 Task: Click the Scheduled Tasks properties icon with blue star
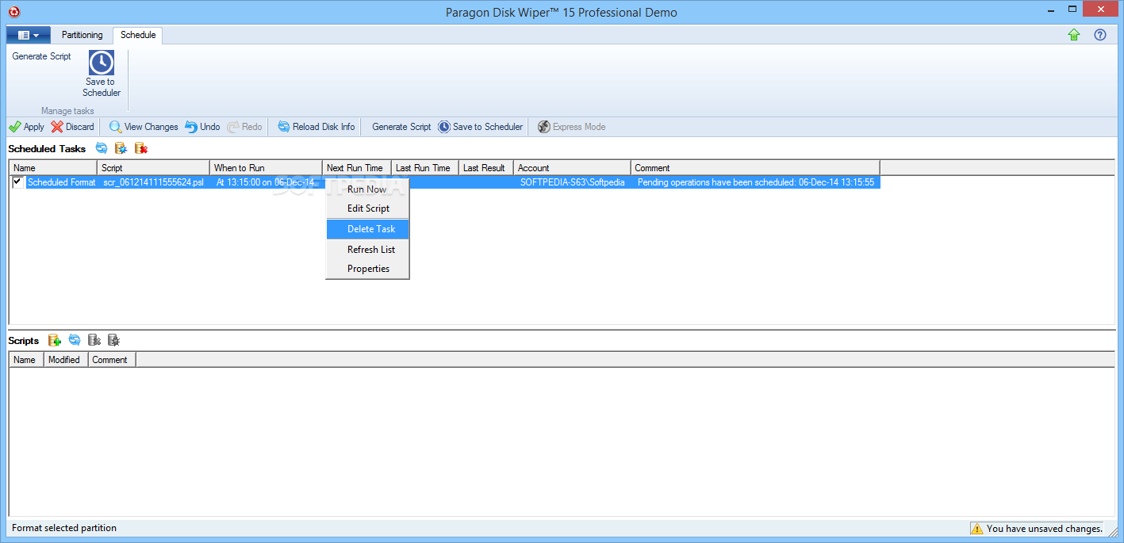[x=121, y=148]
